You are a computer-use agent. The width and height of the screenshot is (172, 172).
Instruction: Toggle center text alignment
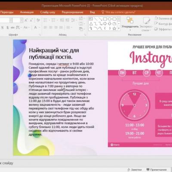(51, 27)
